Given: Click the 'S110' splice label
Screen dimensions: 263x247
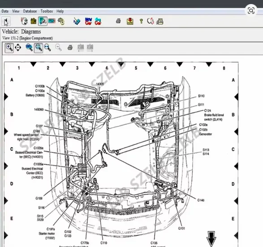Looking at the screenshot, I should [201, 96].
